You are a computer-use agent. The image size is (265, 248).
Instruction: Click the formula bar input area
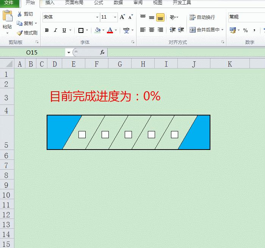(x=186, y=52)
